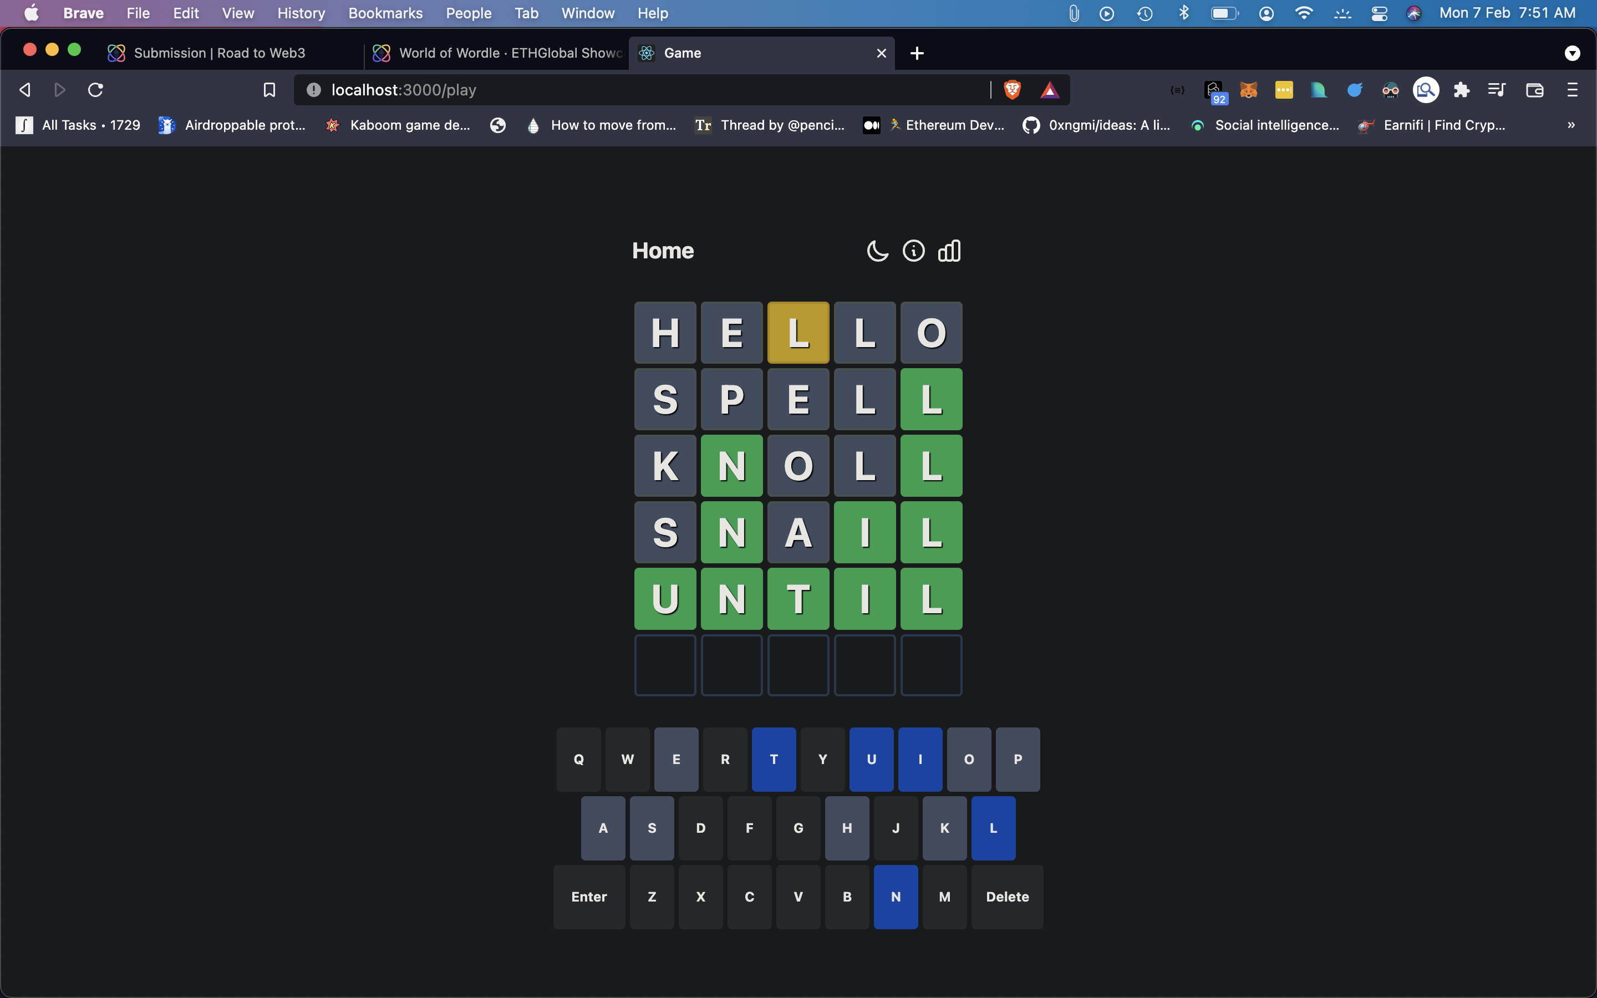Open the People menu
The image size is (1597, 998).
[x=469, y=13]
